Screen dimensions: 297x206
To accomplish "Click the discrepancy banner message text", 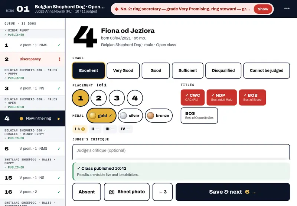I will (x=185, y=9).
